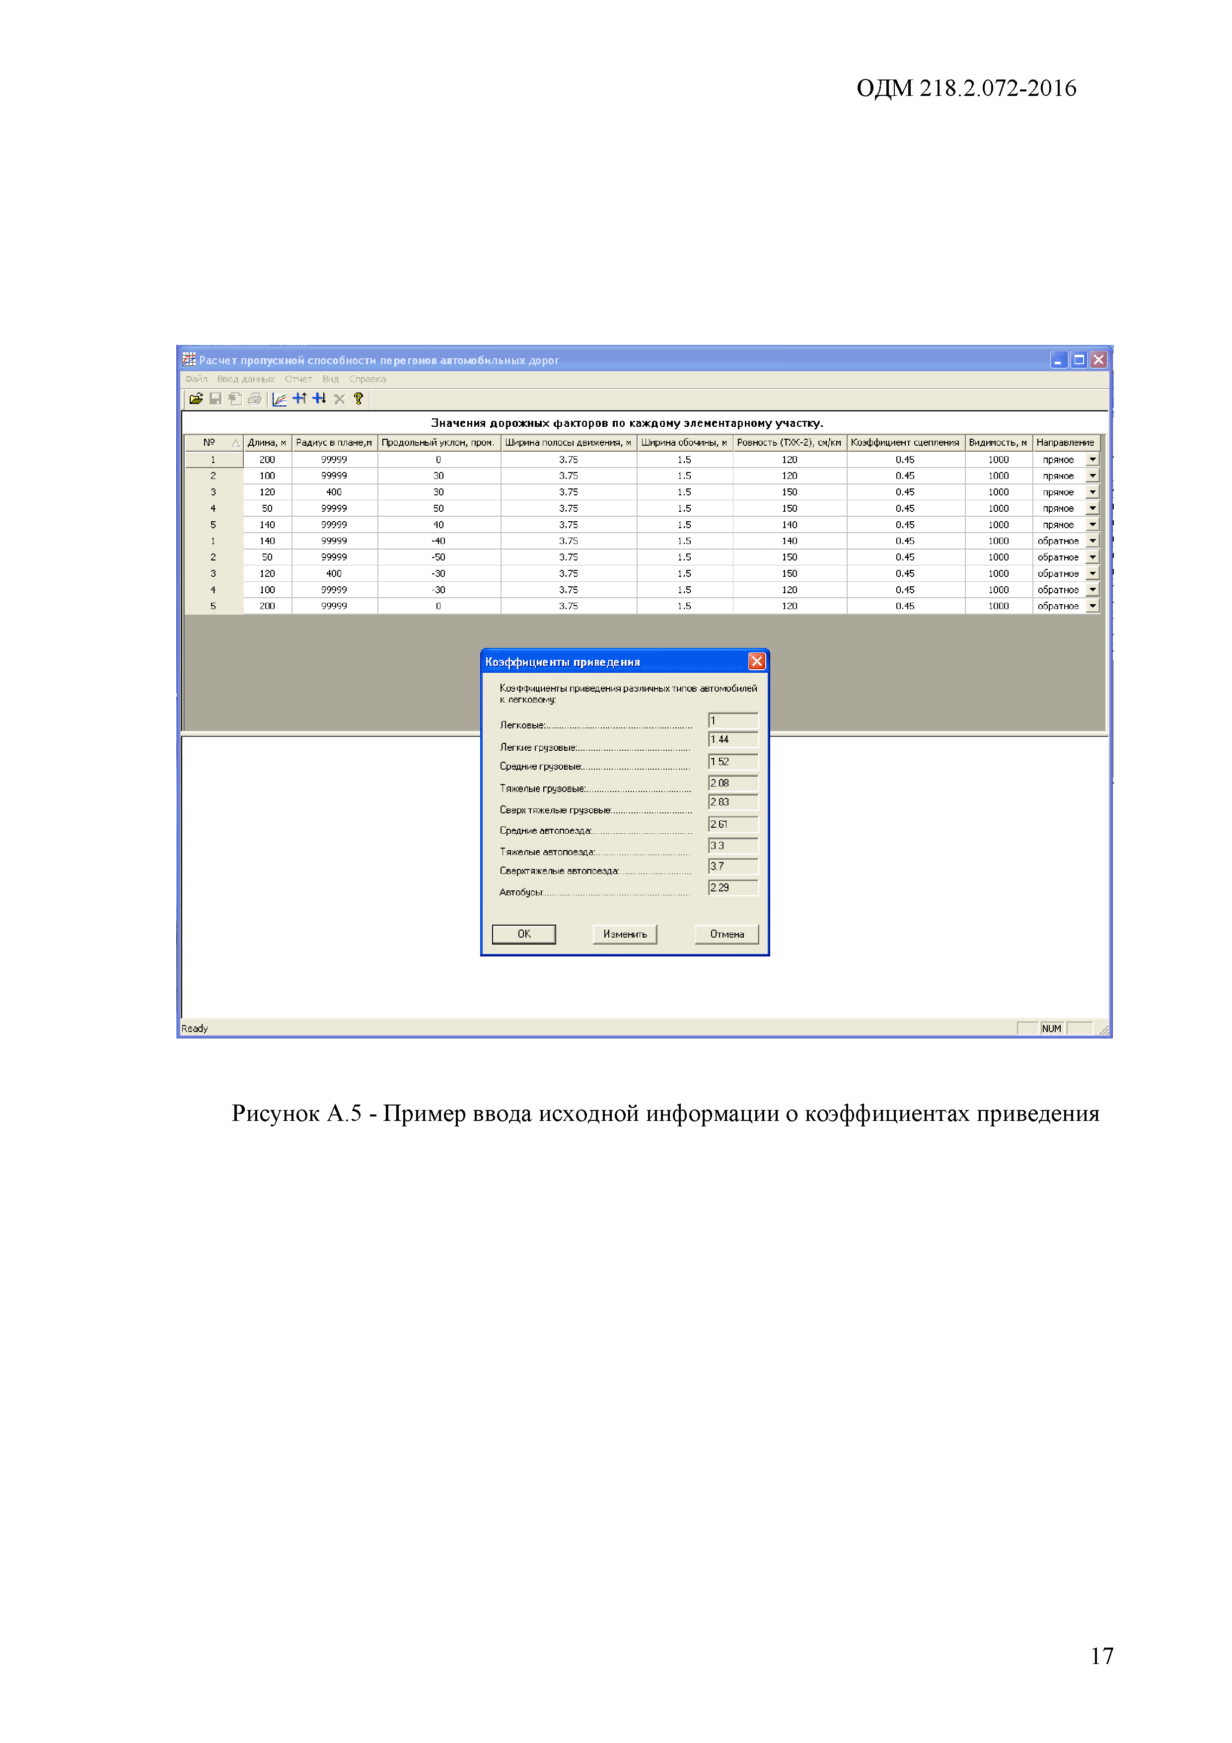Click the Коэффициент сцепления column header
This screenshot has width=1232, height=1743.
(905, 443)
